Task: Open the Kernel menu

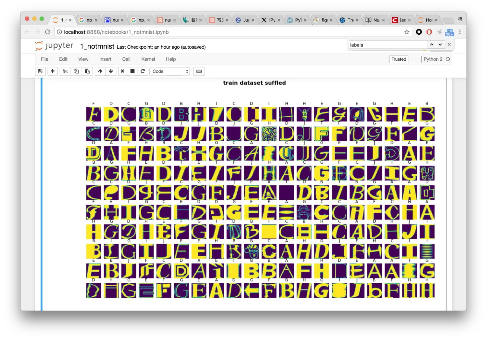Action: point(148,59)
